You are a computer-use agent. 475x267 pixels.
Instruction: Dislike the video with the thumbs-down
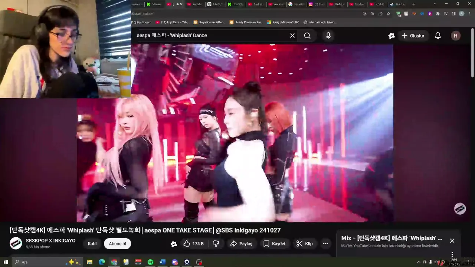tap(216, 244)
